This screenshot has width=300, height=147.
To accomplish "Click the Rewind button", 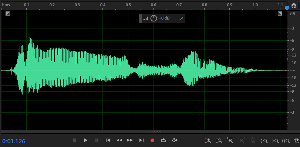I will point(119,140).
